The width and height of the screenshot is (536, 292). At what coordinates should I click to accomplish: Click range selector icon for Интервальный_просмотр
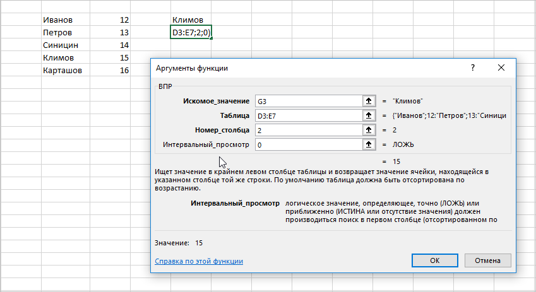point(369,144)
